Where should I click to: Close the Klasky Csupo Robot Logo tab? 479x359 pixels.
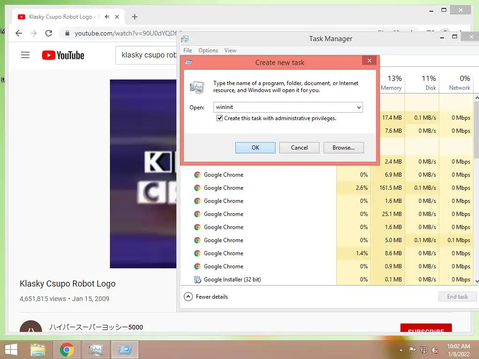pos(117,17)
